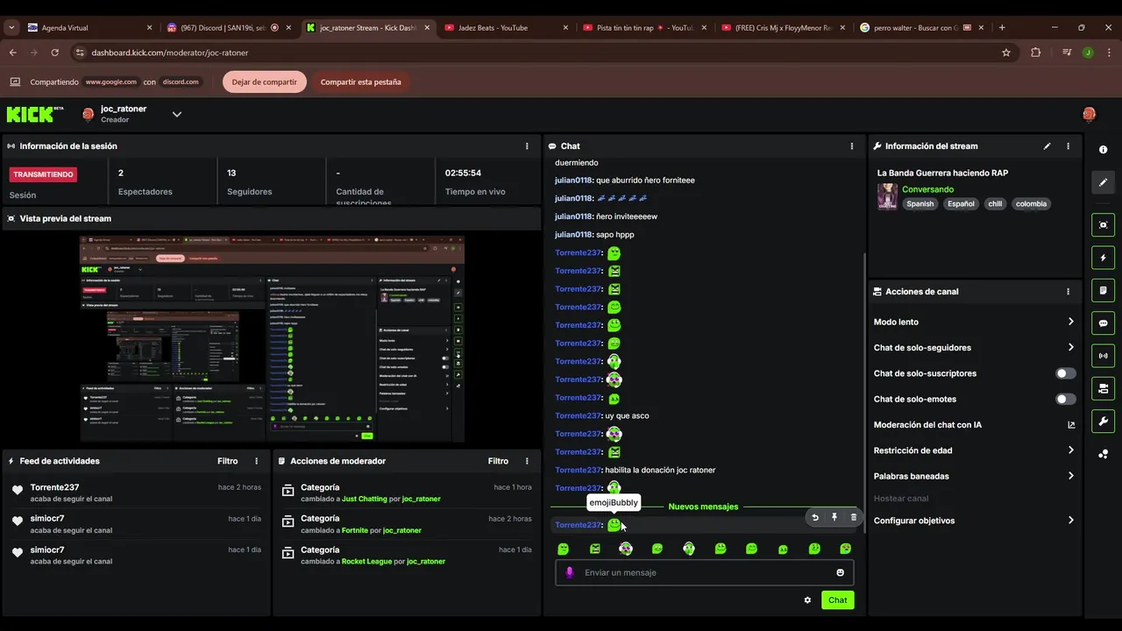Enable Chat de solo-suscriptores toggle
Screen dimensions: 1122x631
click(x=1065, y=373)
